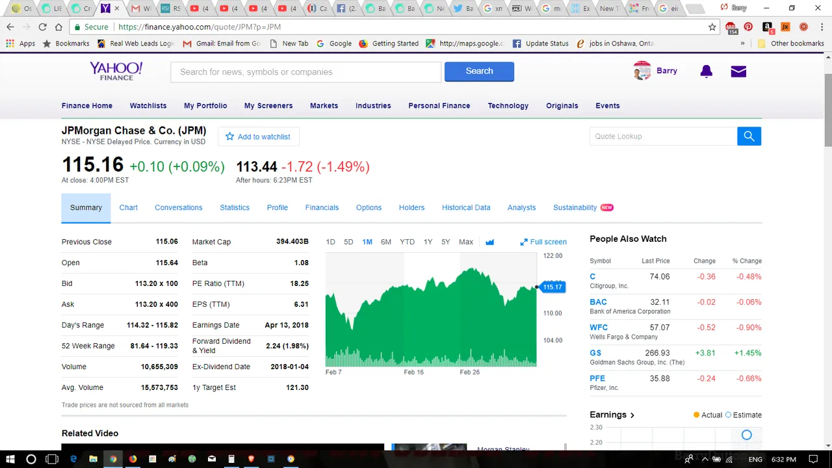The image size is (832, 468).
Task: Click the star beside Add to watchlist
Action: [x=229, y=136]
